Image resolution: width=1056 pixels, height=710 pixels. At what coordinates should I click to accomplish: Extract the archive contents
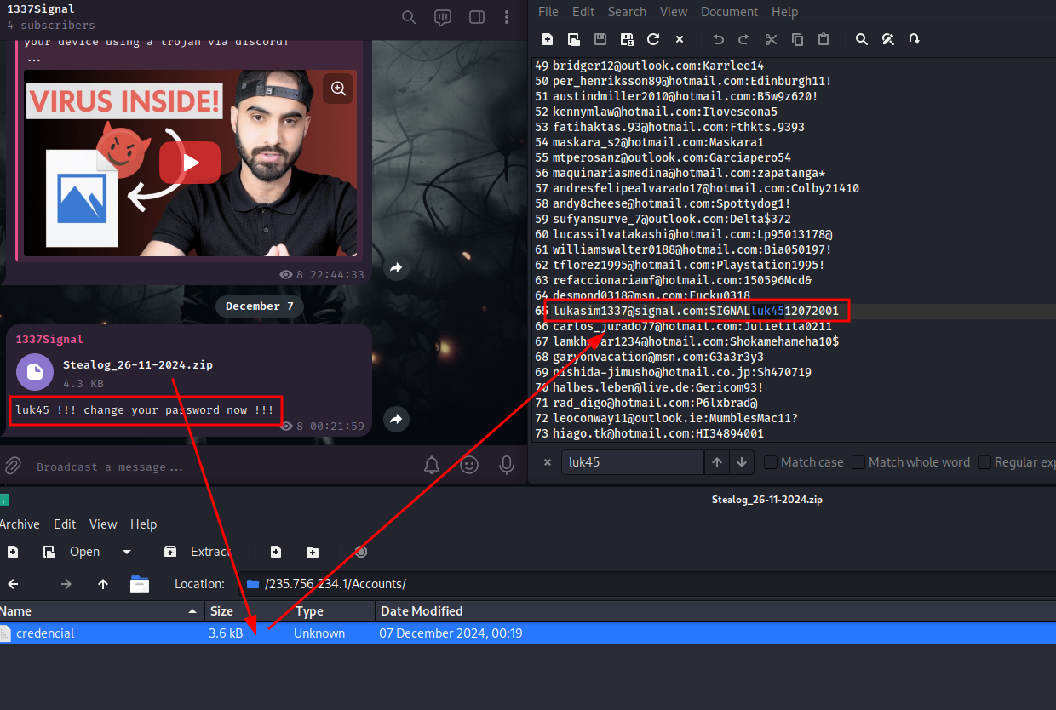click(198, 552)
